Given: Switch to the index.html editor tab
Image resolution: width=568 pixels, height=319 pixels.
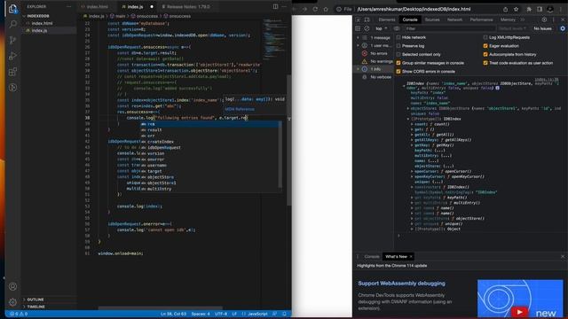Looking at the screenshot, I should 97,6.
